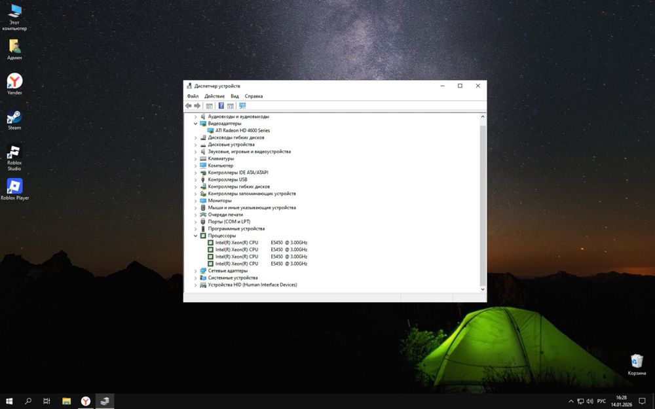The height and width of the screenshot is (409, 655).
Task: Select Контроллеры гибких дисков row
Action: [x=239, y=187]
